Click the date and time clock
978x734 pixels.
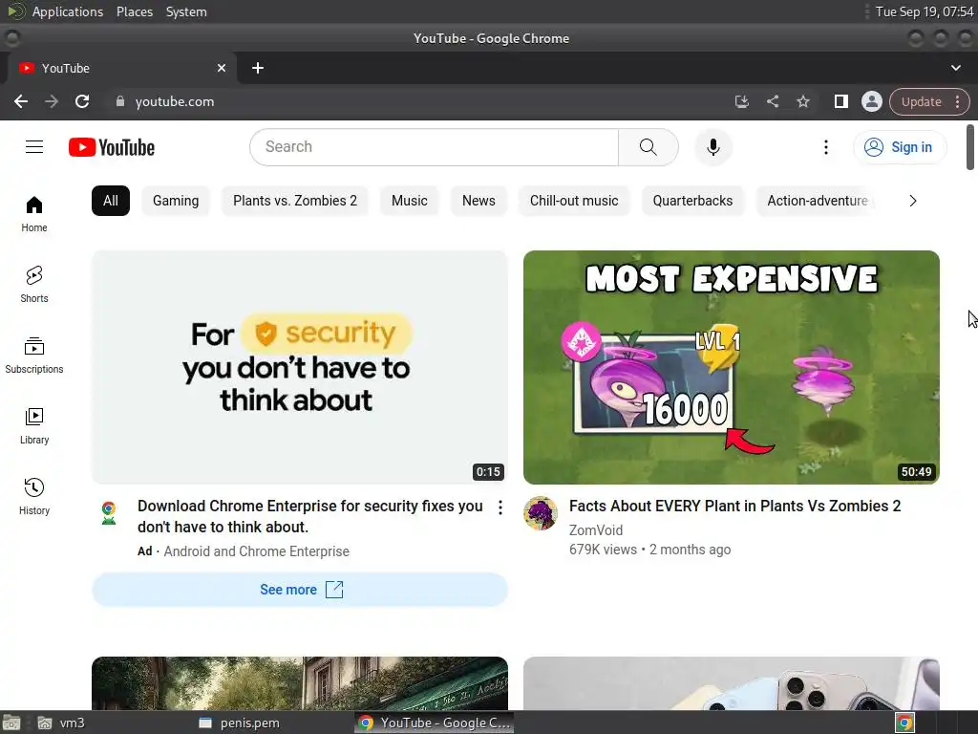(925, 11)
